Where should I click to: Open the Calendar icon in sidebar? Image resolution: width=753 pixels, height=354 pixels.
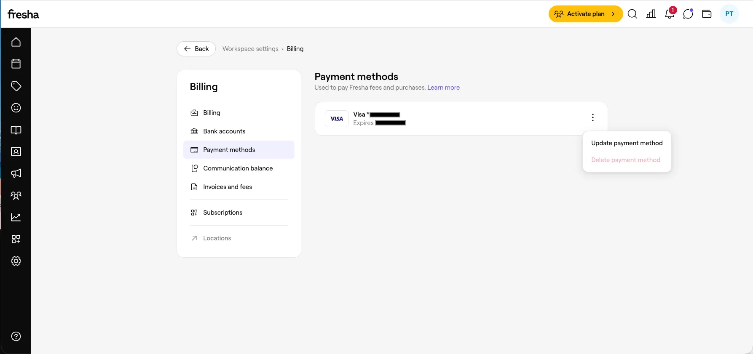(16, 64)
